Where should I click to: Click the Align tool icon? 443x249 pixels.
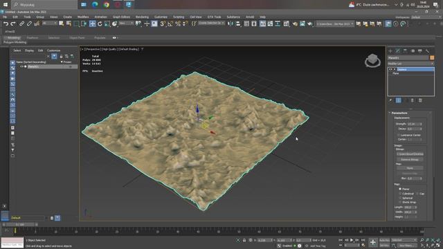pyautogui.click(x=238, y=24)
